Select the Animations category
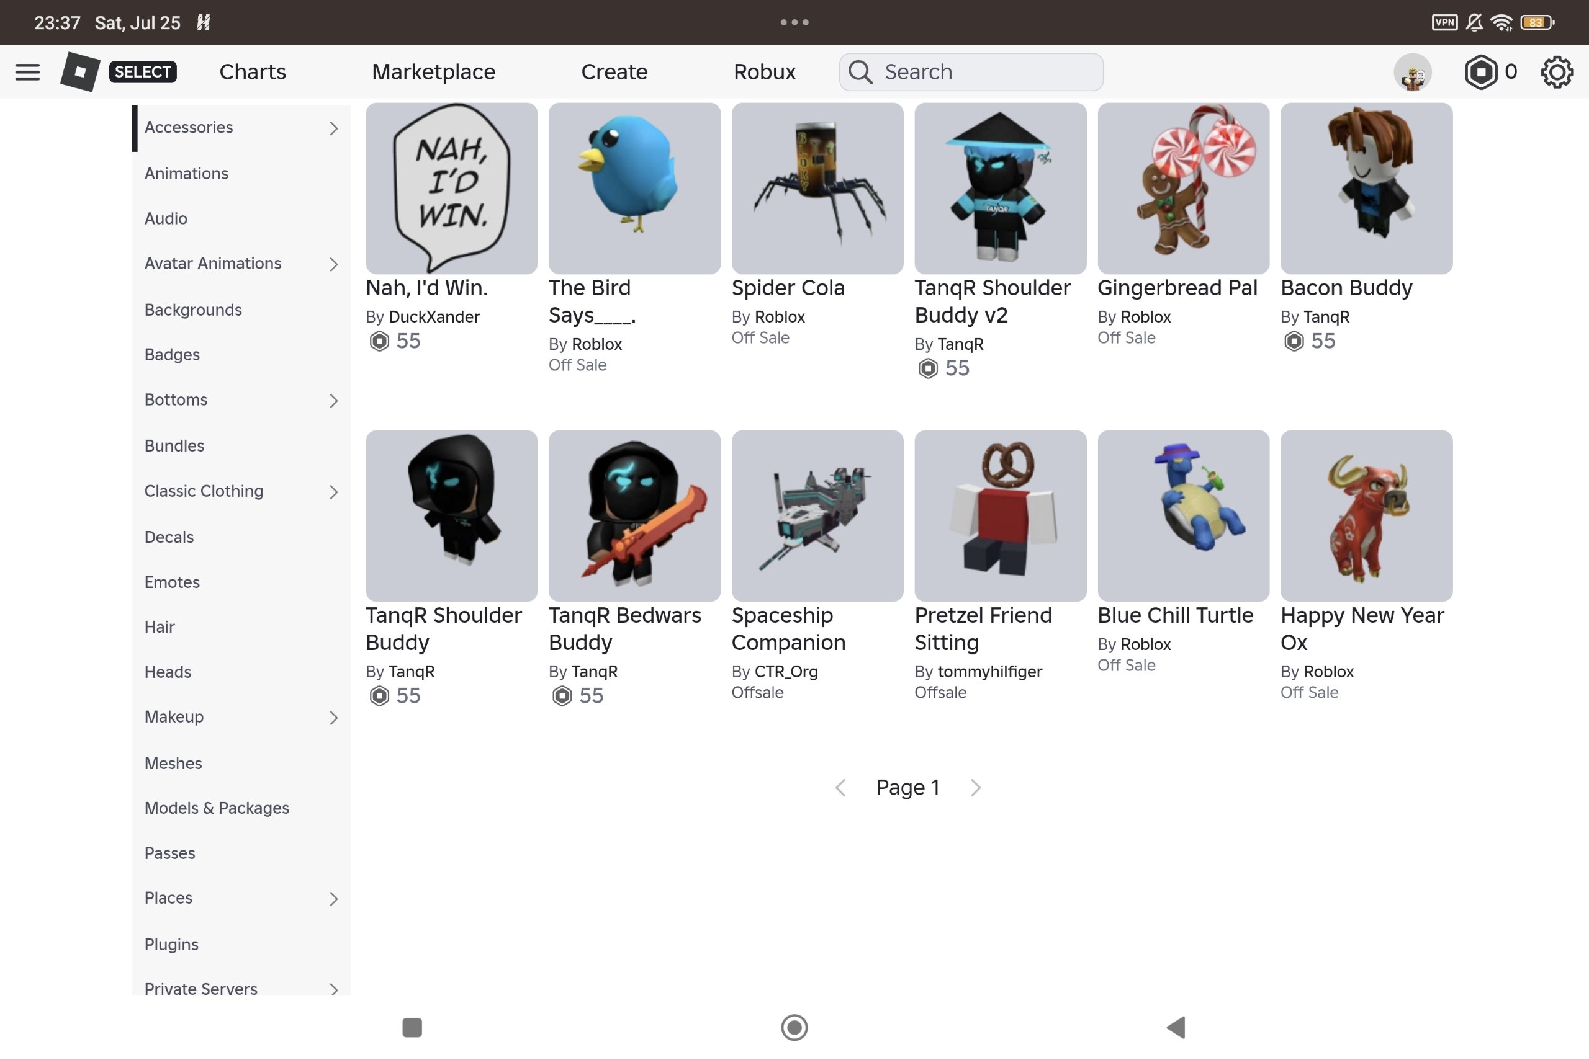 tap(186, 173)
